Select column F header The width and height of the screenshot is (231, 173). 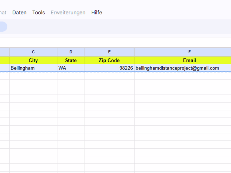183,52
